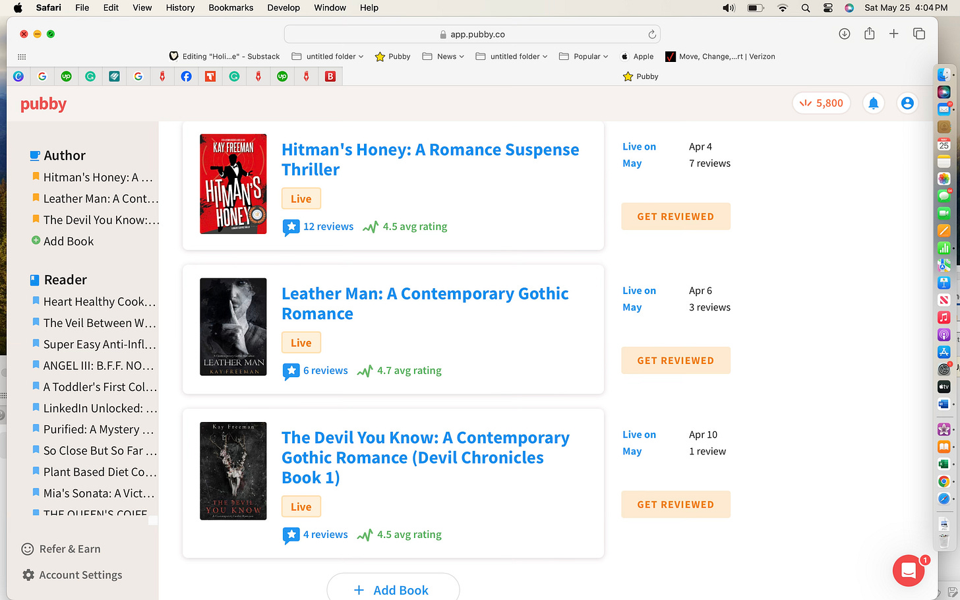Click the Live badge on Hitman's Honey

301,198
